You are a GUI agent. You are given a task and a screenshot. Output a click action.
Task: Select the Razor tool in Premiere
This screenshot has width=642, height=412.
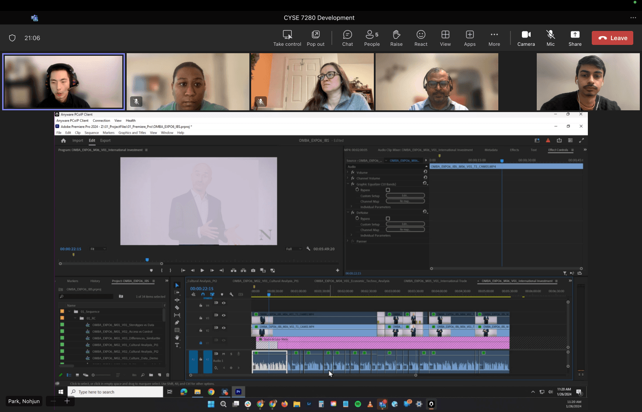coord(177,307)
